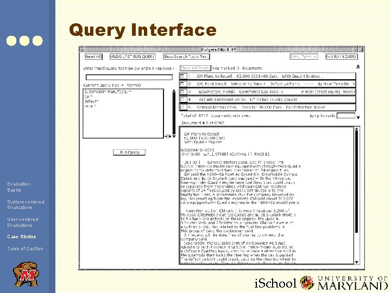Mark document 3 Isuzu Motors, Honda checkbox
The height and width of the screenshot is (293, 391).
(x=182, y=92)
